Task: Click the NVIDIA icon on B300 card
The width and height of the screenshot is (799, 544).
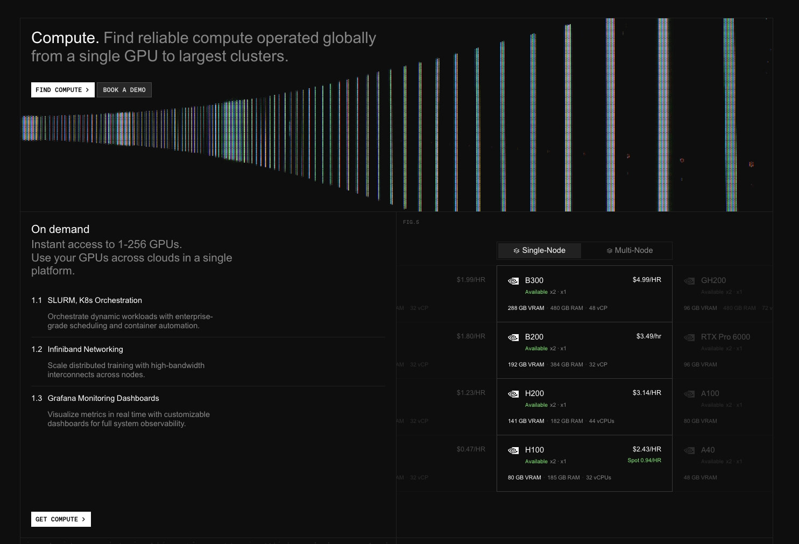Action: pos(513,281)
